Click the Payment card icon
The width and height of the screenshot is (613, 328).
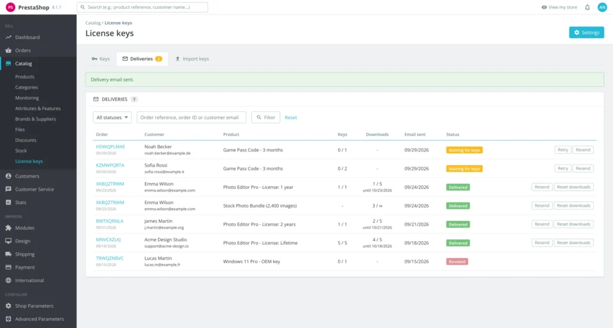click(8, 268)
